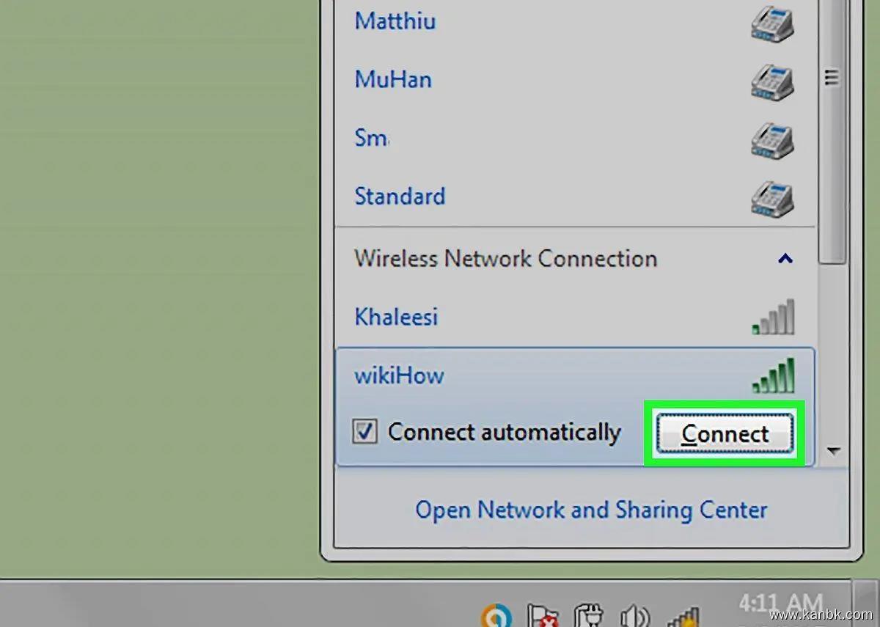
Task: Collapse the Wireless Network Connection section
Action: tap(785, 259)
